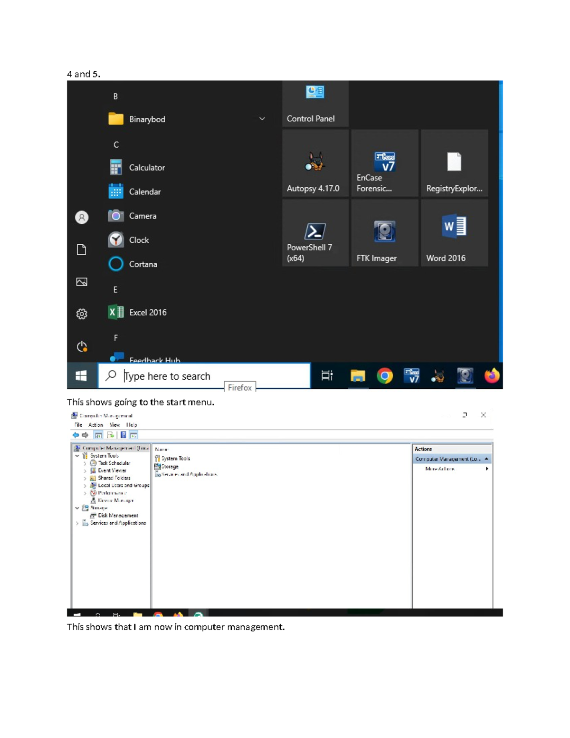
Task: Launch the Word 2016 tile
Action: click(455, 233)
